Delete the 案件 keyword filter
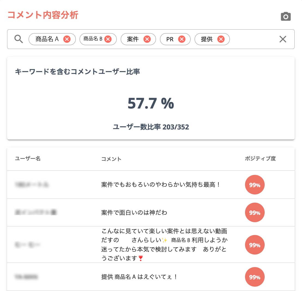 pyautogui.click(x=147, y=39)
